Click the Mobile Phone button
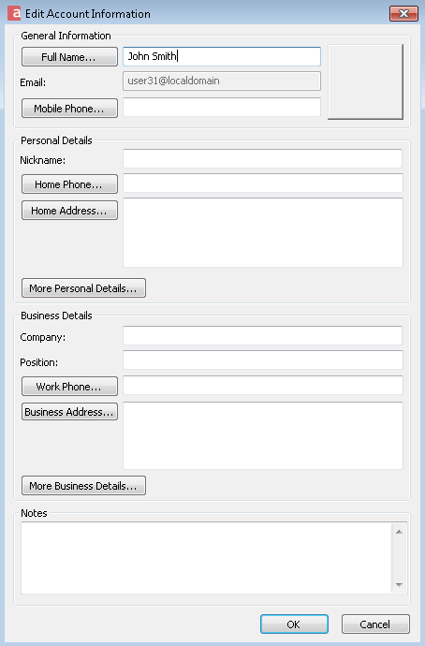Screen dimensions: 425x646 point(69,109)
